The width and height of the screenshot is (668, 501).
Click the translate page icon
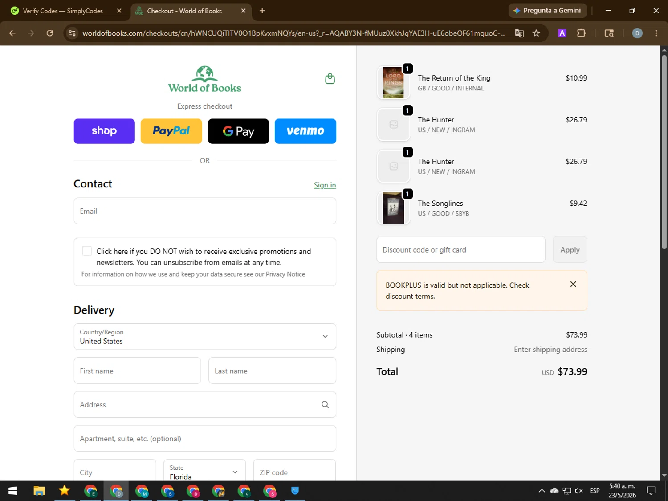pos(519,33)
